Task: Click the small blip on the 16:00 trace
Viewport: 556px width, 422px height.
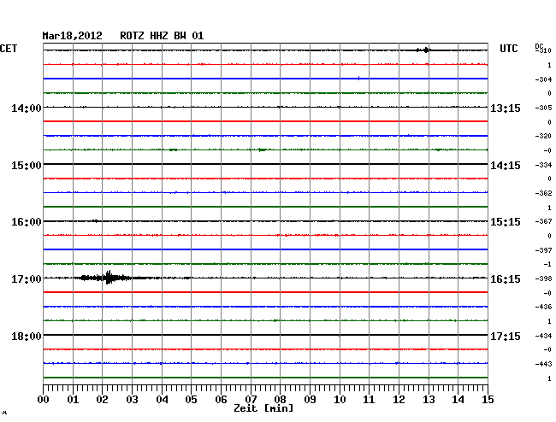Action: pos(96,221)
